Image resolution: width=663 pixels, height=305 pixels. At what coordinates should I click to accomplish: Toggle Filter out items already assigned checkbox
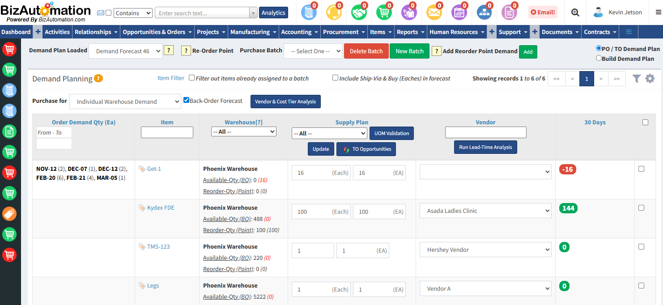pos(191,78)
